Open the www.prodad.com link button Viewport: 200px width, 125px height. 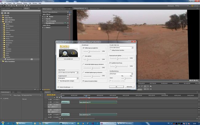coord(68,59)
